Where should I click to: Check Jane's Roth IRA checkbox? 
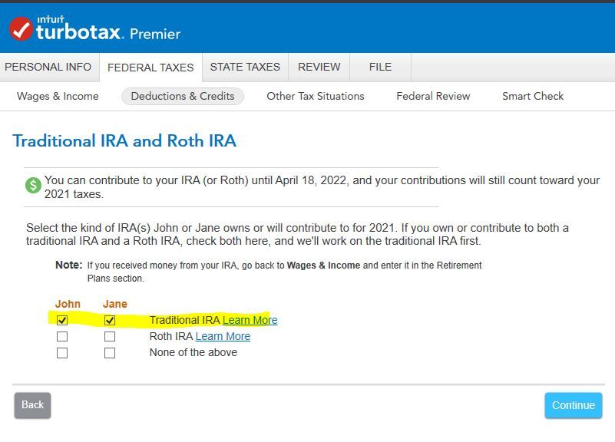tap(110, 337)
